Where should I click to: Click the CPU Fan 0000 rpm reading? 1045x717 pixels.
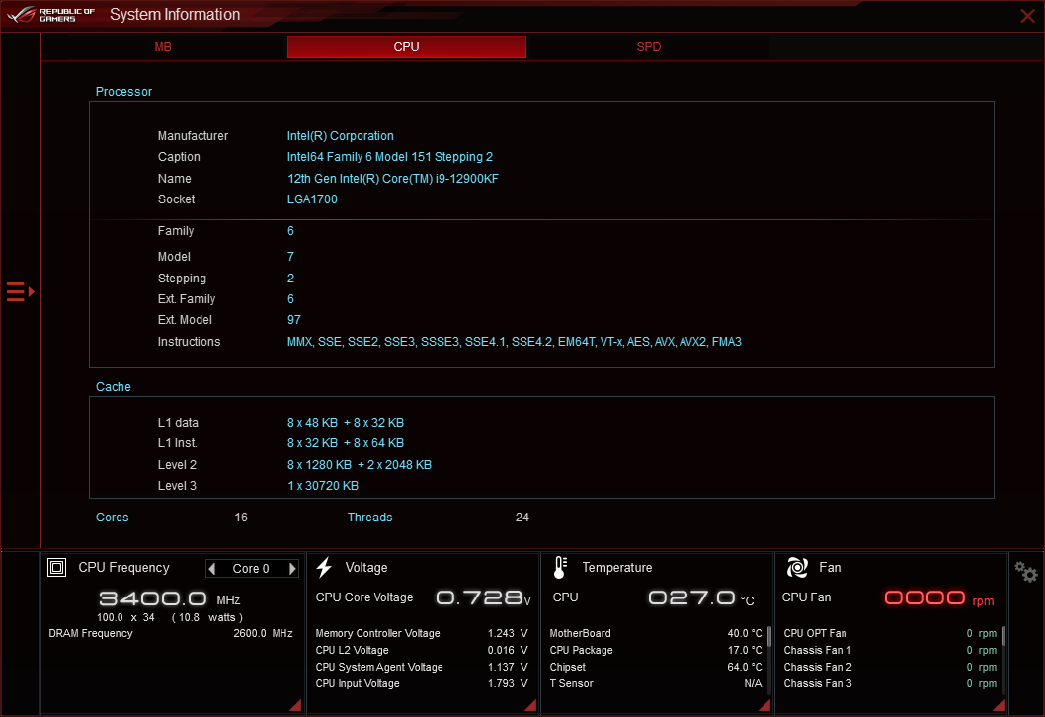(x=939, y=597)
